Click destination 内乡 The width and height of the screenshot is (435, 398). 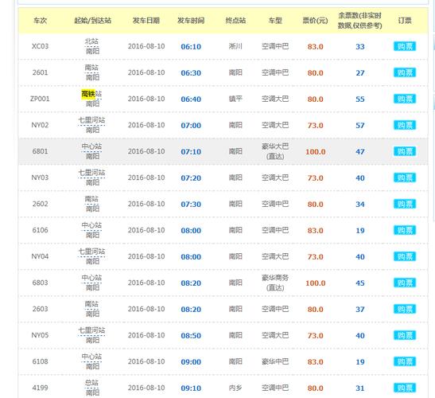pyautogui.click(x=235, y=388)
